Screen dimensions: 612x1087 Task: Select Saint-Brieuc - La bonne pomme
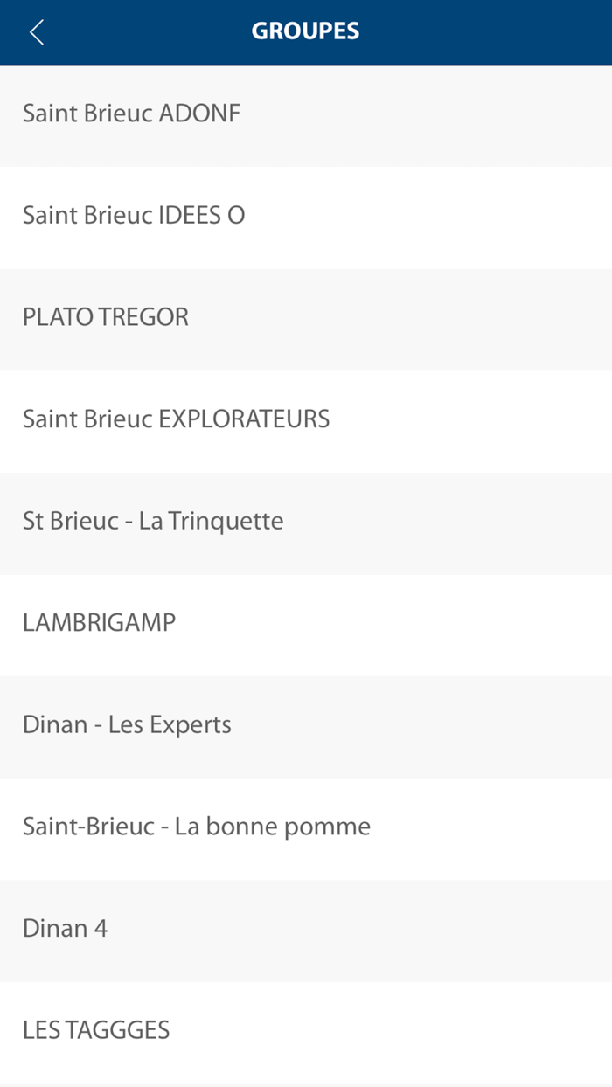pos(197,827)
